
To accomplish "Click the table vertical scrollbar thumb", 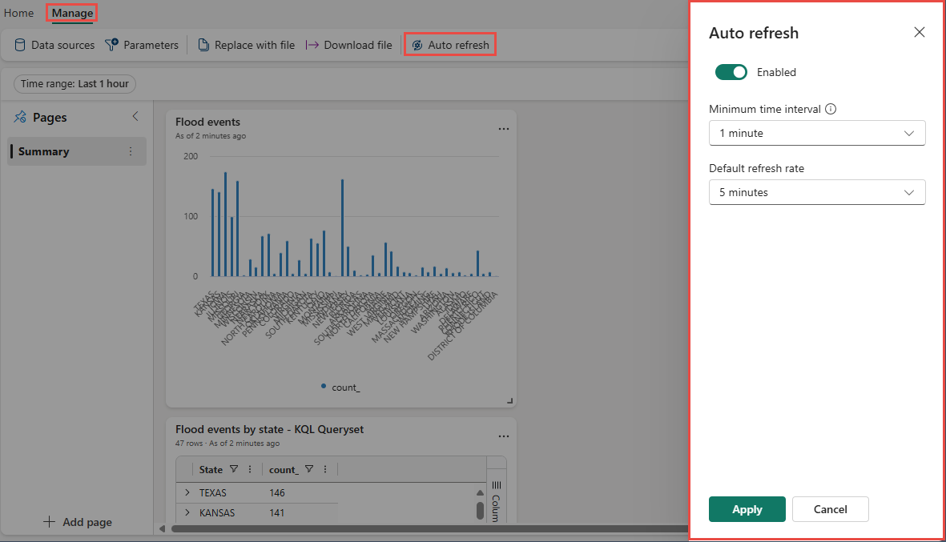I will point(481,510).
